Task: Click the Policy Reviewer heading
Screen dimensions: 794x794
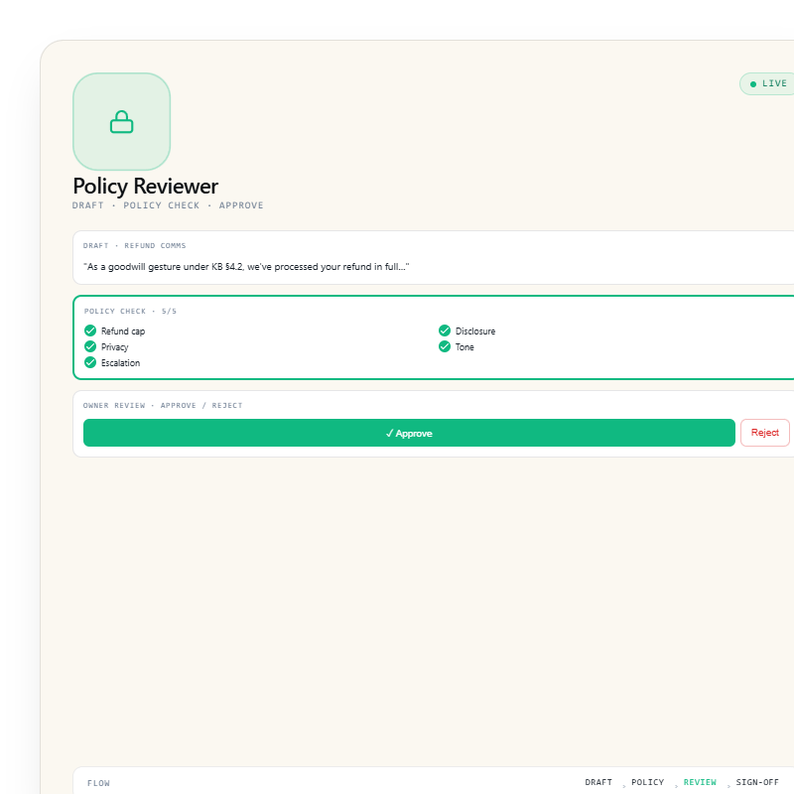Action: (145, 186)
